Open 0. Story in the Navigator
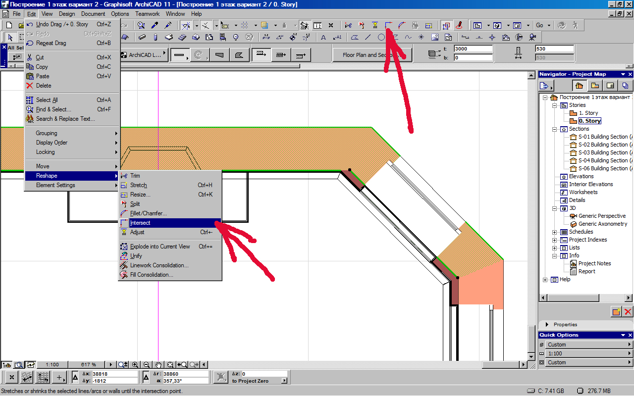 coord(589,121)
